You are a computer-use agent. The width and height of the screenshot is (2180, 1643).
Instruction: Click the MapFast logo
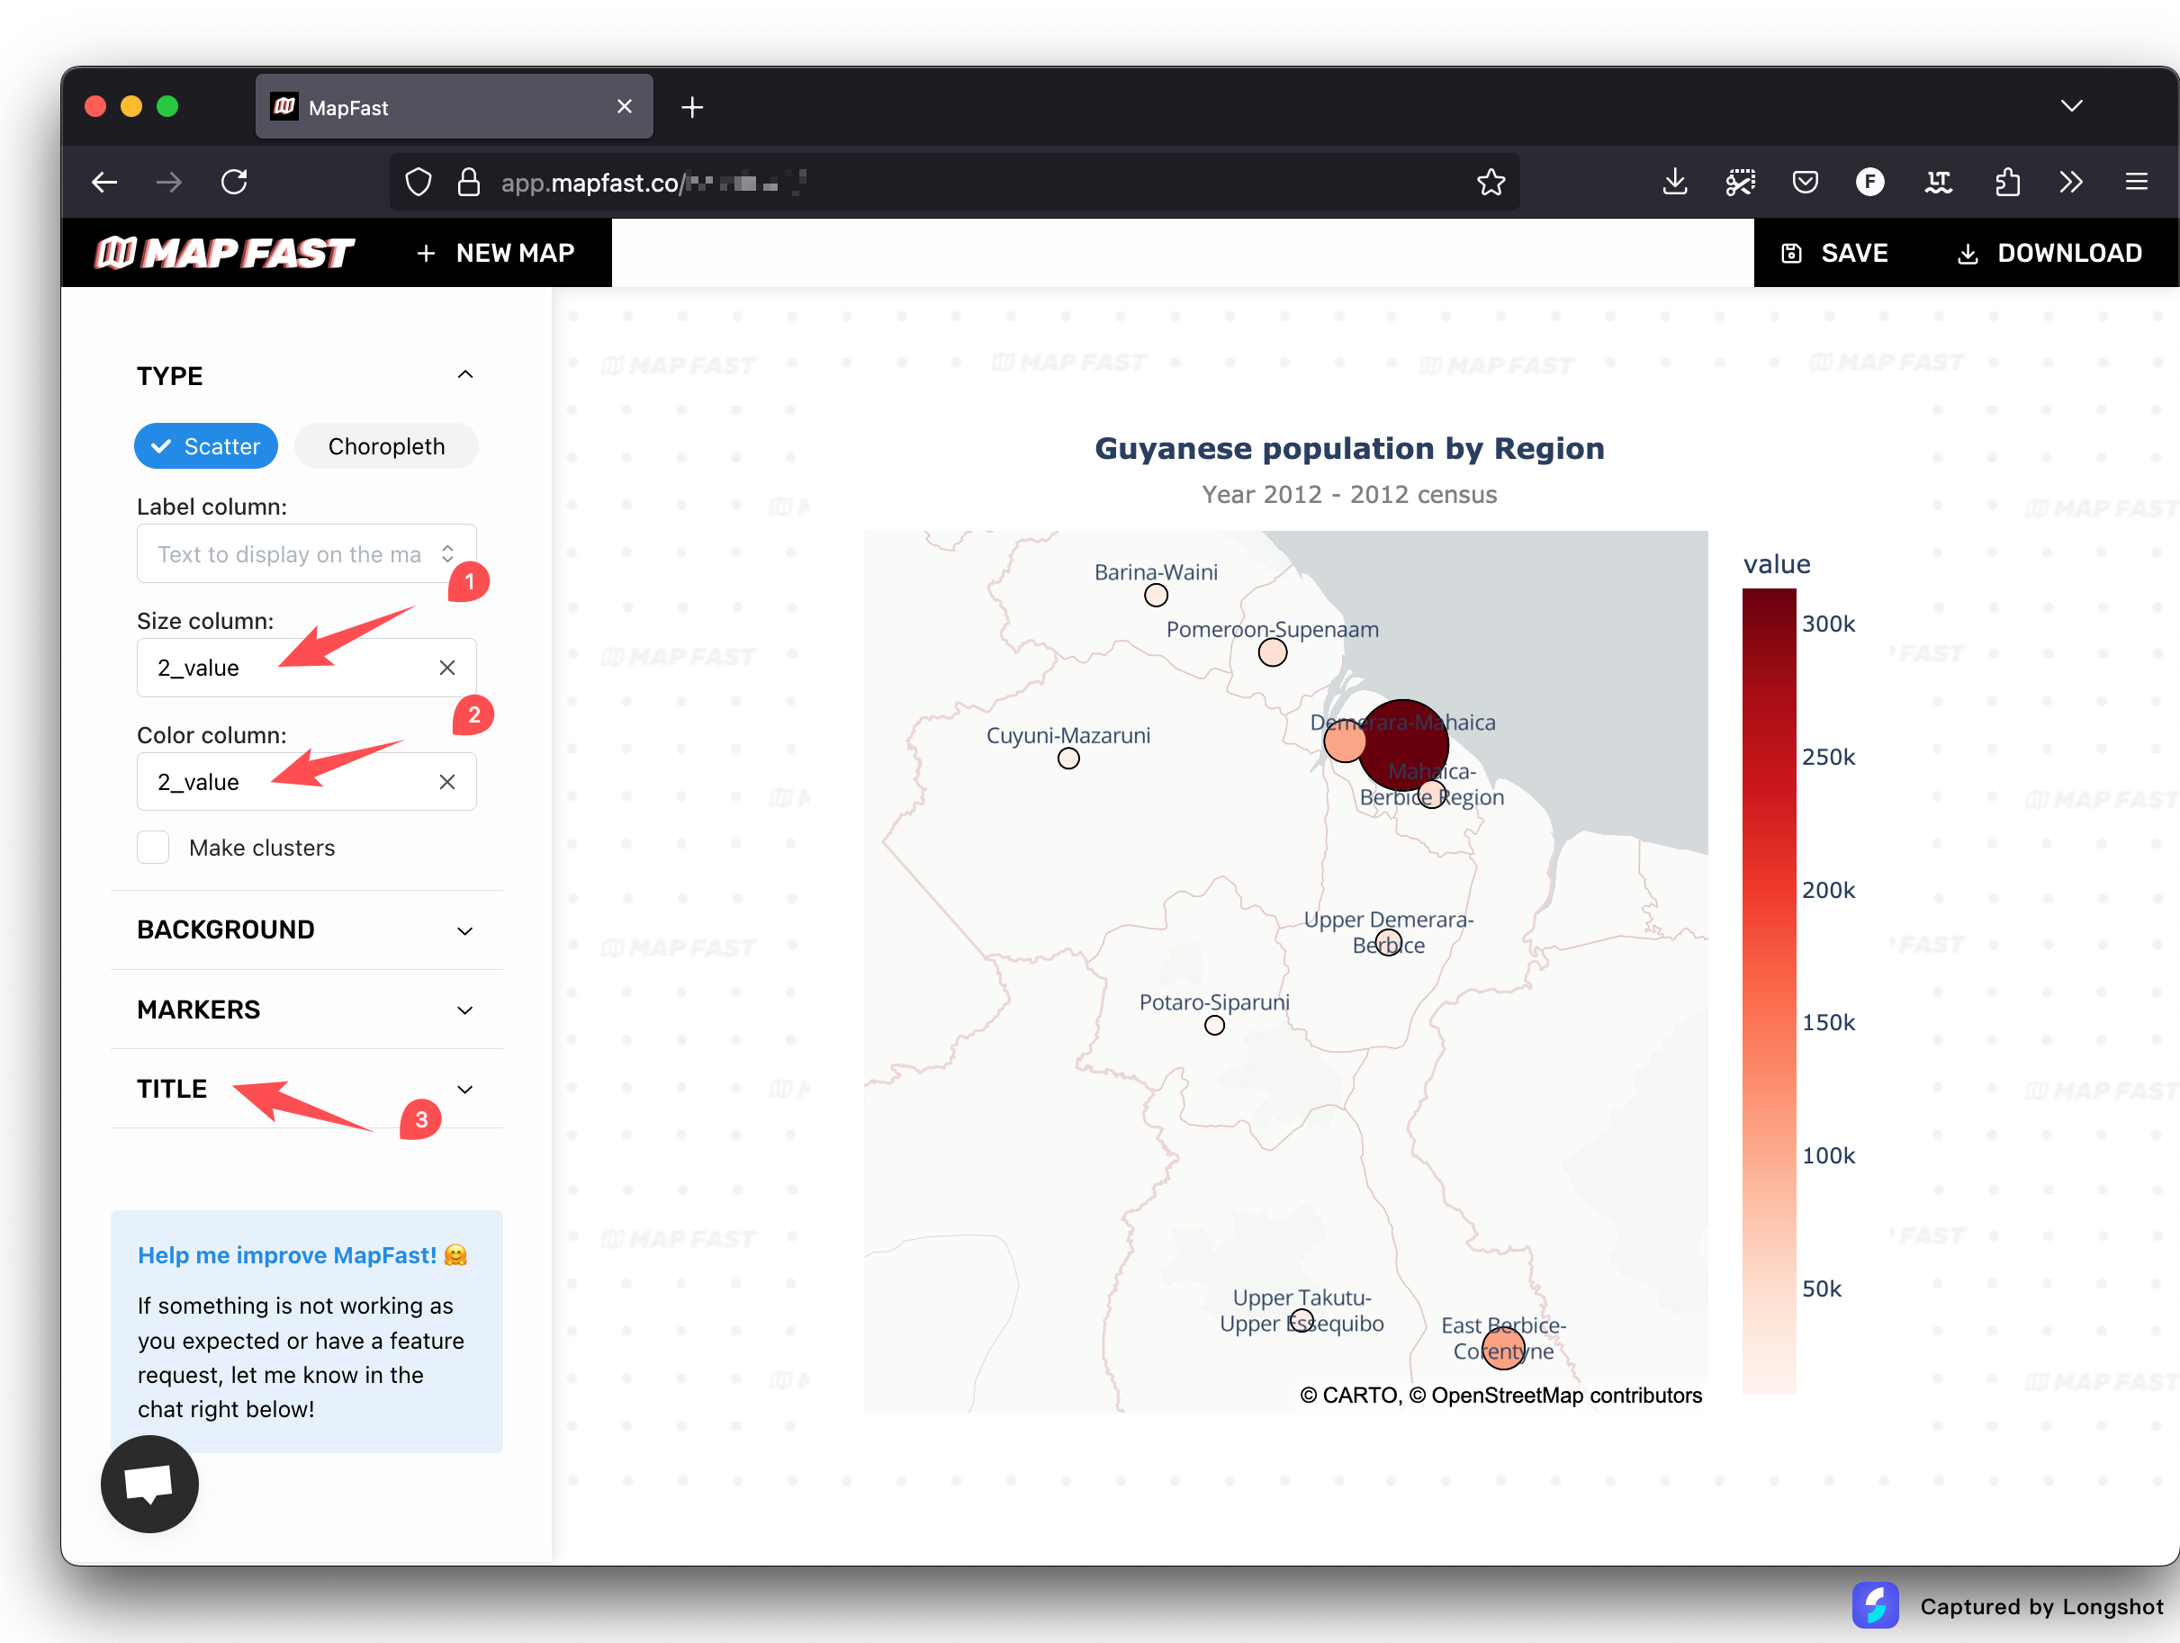pos(224,253)
